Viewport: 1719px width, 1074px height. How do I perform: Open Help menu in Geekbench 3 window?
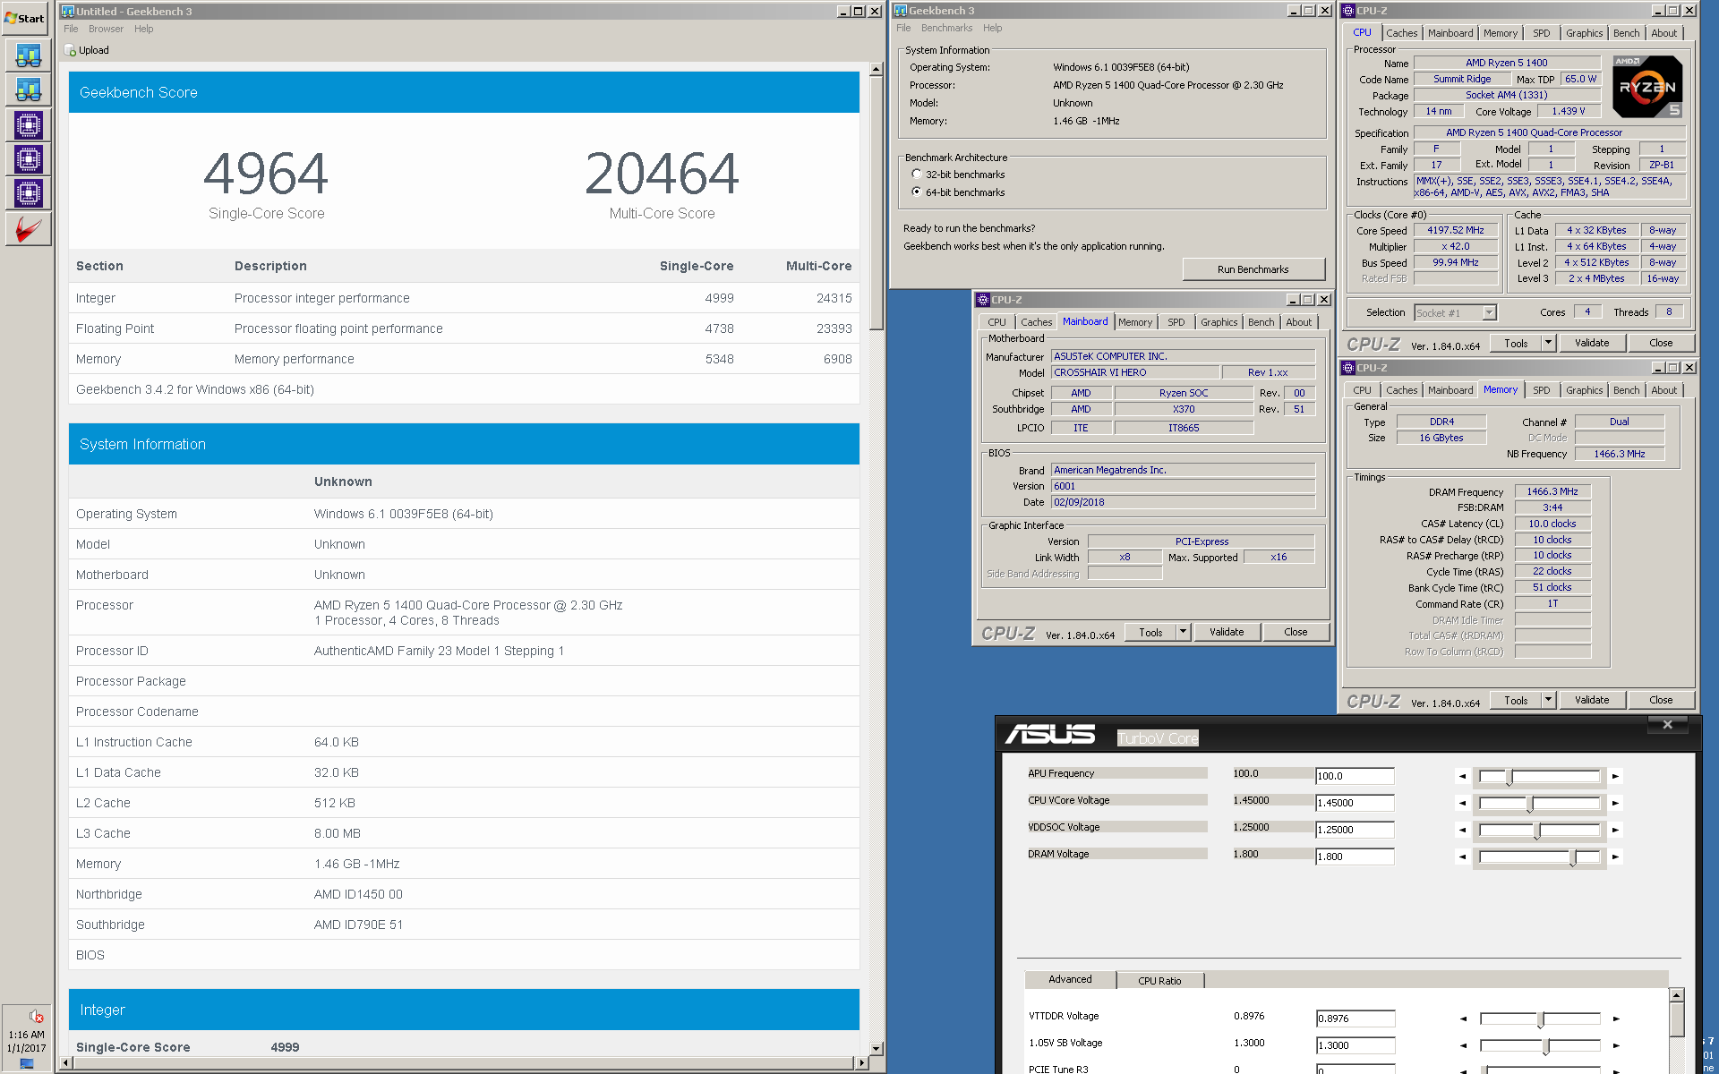point(992,28)
